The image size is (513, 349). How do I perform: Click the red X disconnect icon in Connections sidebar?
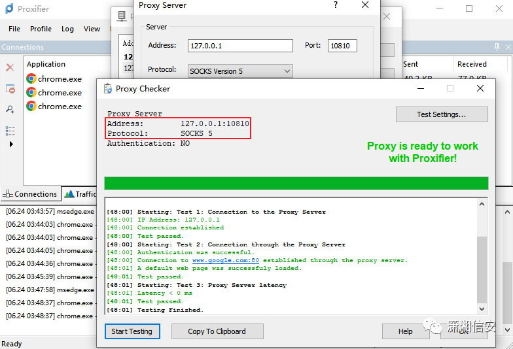[10, 68]
